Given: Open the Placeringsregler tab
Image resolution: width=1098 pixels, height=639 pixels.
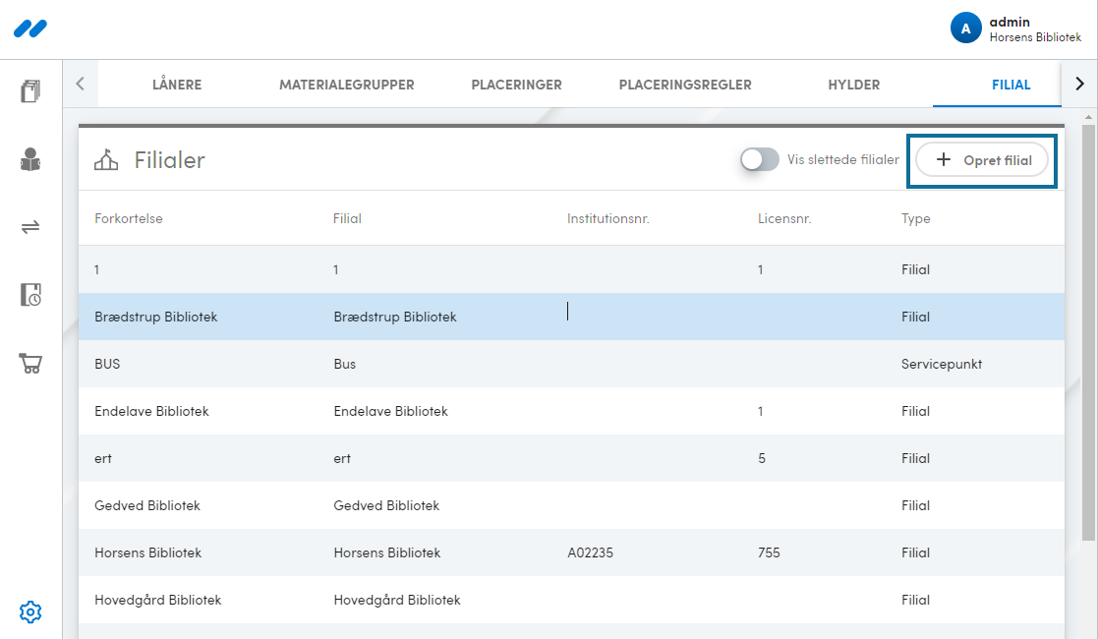Looking at the screenshot, I should click(685, 85).
